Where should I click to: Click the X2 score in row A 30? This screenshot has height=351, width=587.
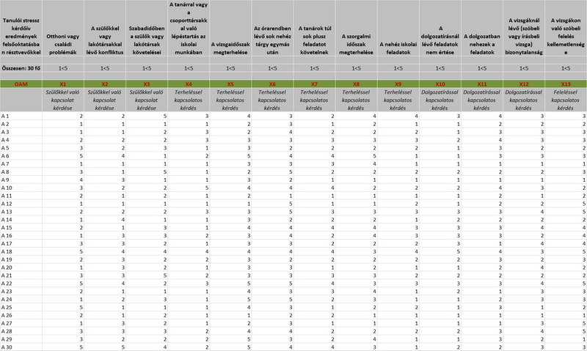pyautogui.click(x=105, y=347)
